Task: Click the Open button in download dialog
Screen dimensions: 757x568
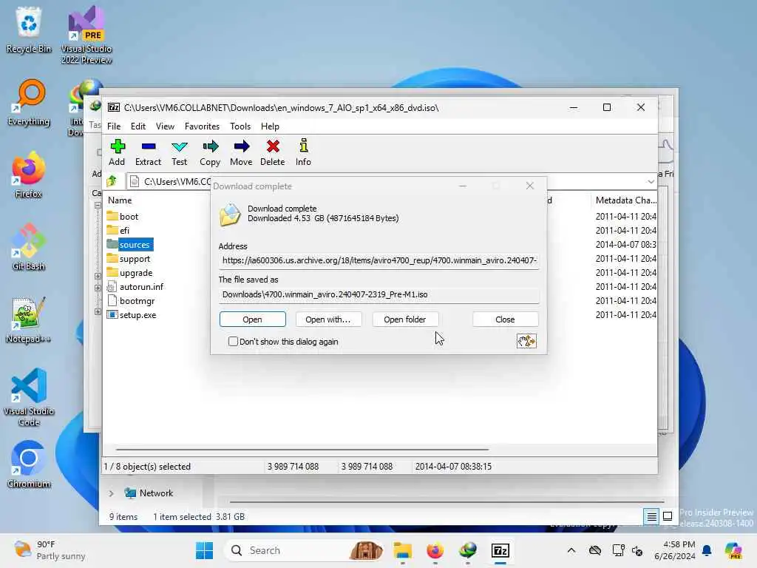Action: click(253, 319)
